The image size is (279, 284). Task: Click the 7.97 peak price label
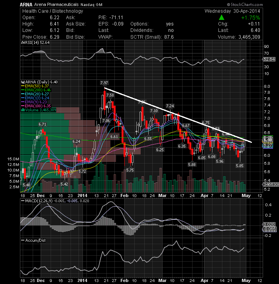pos(104,83)
